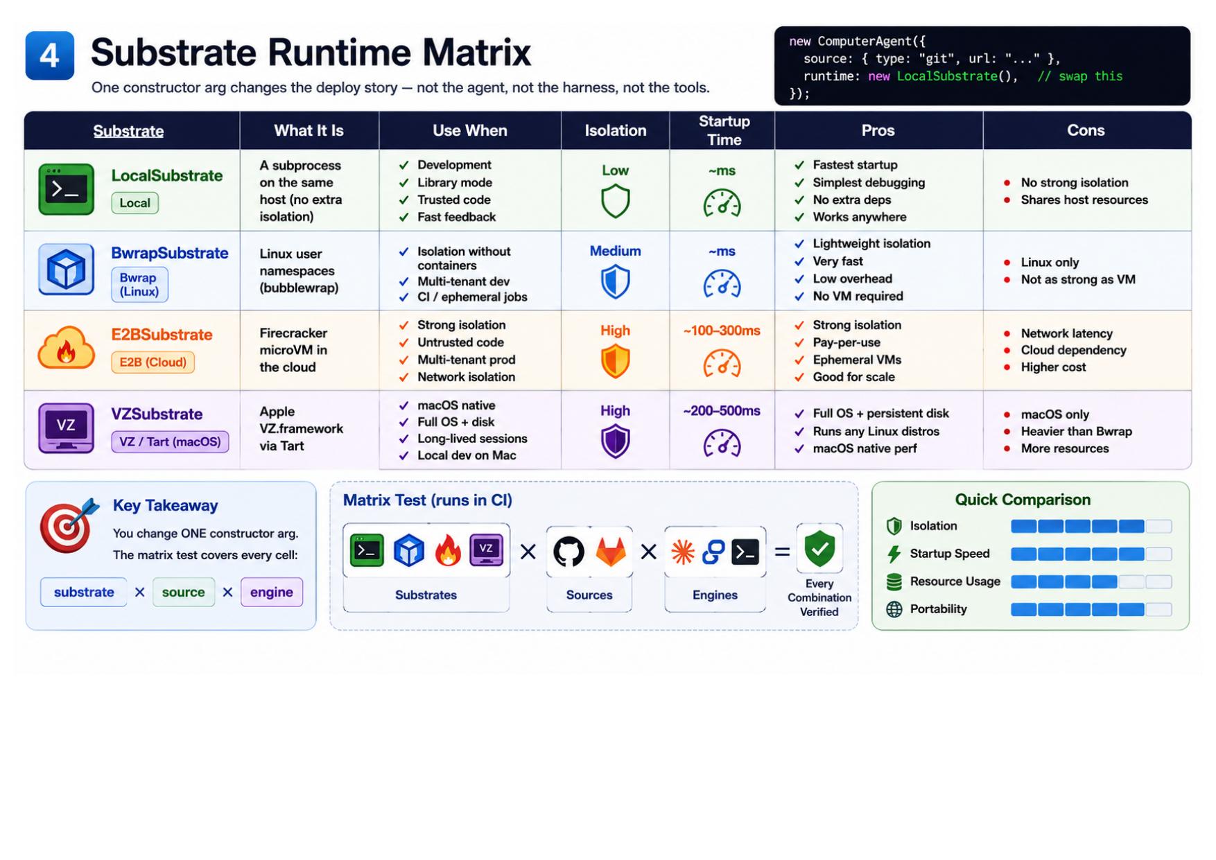Click the purple VZ icon in Matrix Test
The width and height of the screenshot is (1216, 860).
tap(486, 550)
